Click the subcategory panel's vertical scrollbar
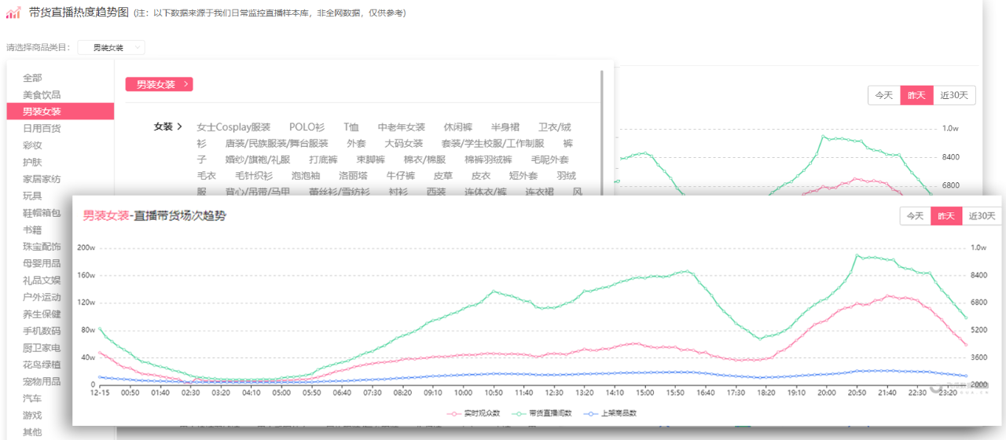Screen dimensions: 1006x440 pyautogui.click(x=602, y=131)
